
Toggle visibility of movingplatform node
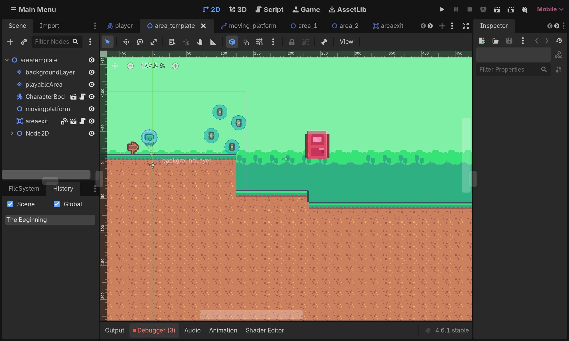point(91,109)
